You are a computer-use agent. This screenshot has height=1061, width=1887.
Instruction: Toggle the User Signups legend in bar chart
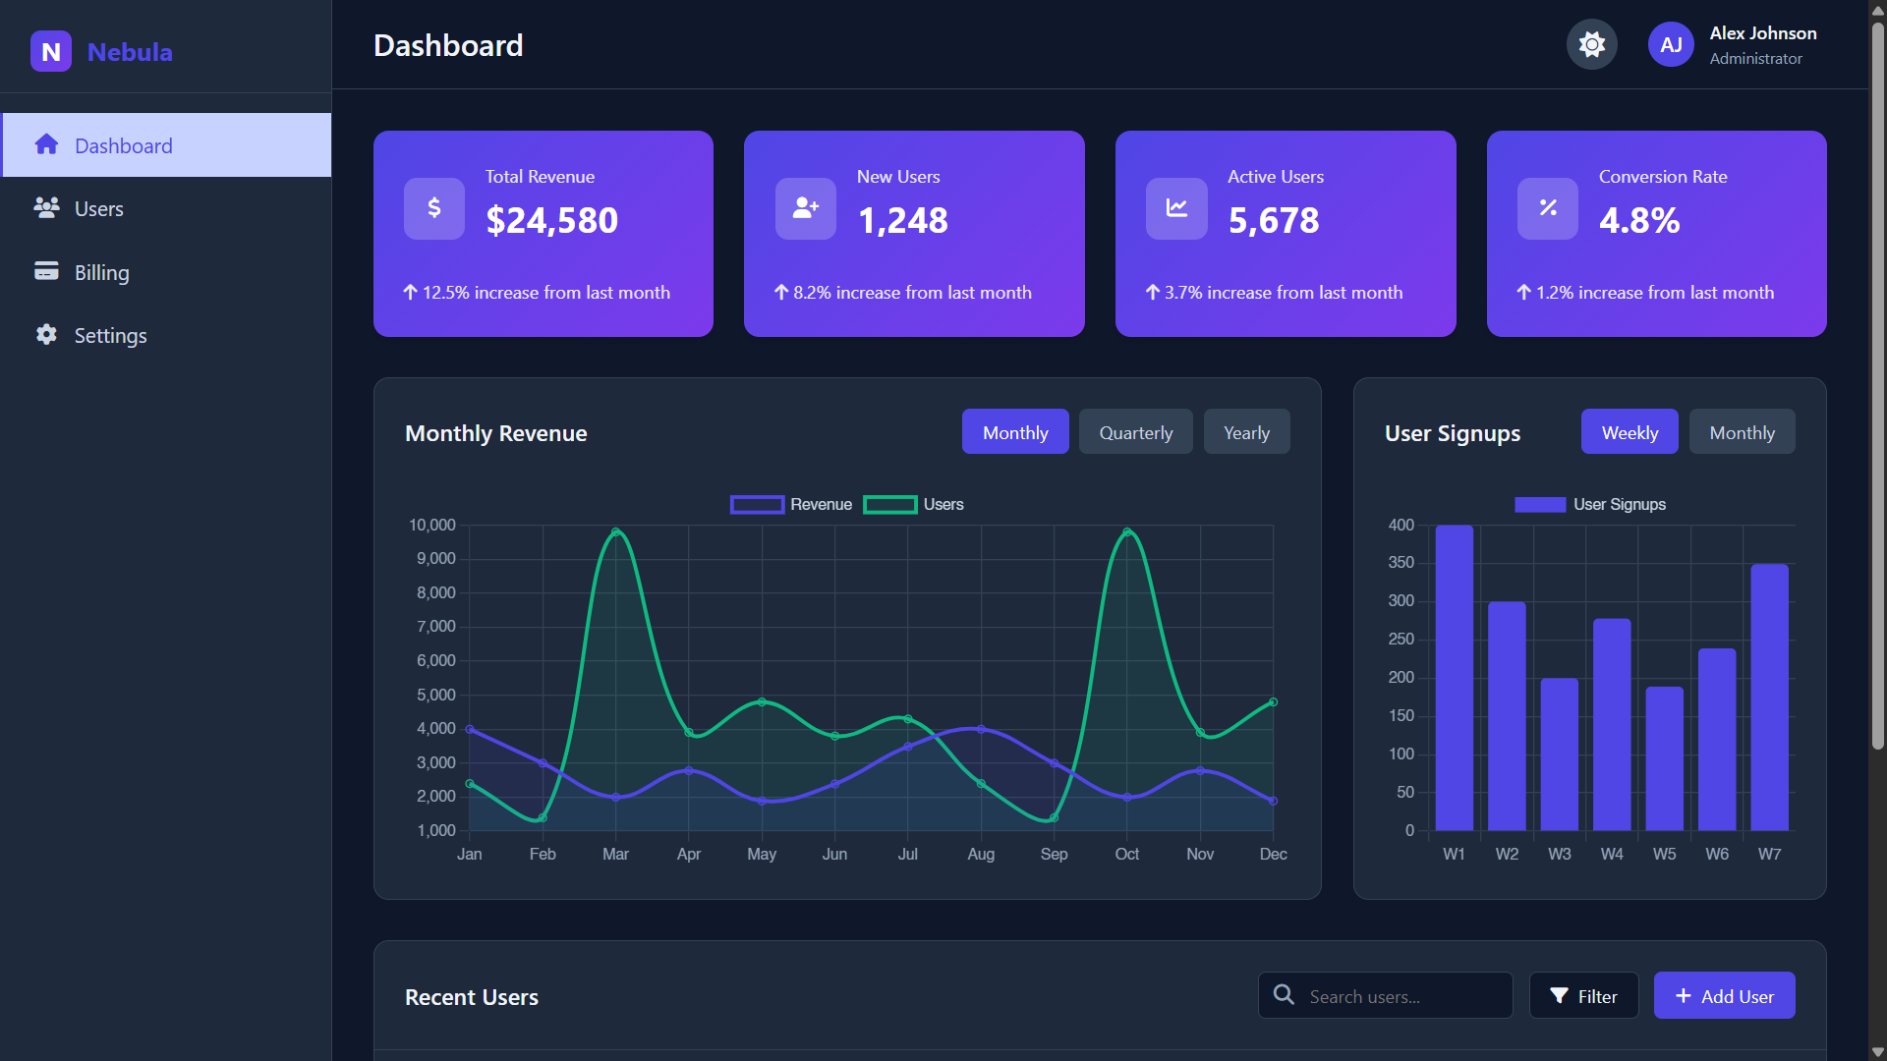click(x=1590, y=504)
